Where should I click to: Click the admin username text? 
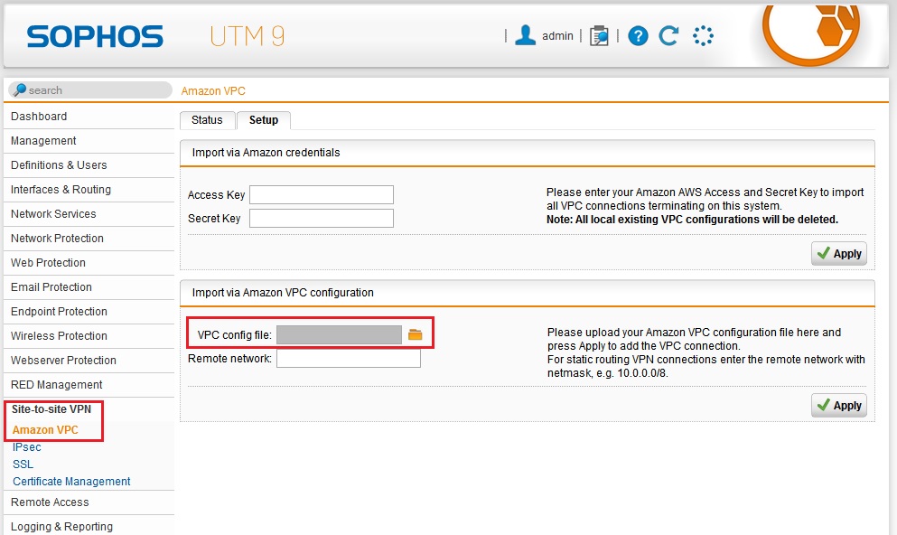[557, 36]
